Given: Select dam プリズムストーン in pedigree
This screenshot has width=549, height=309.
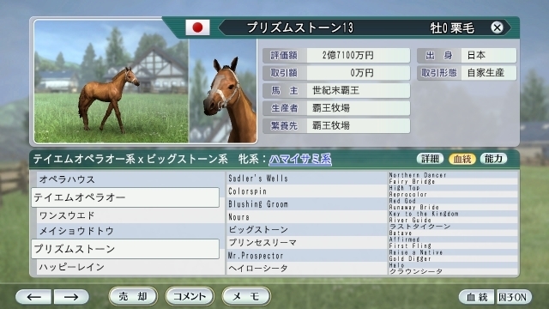Looking at the screenshot, I should point(125,249).
